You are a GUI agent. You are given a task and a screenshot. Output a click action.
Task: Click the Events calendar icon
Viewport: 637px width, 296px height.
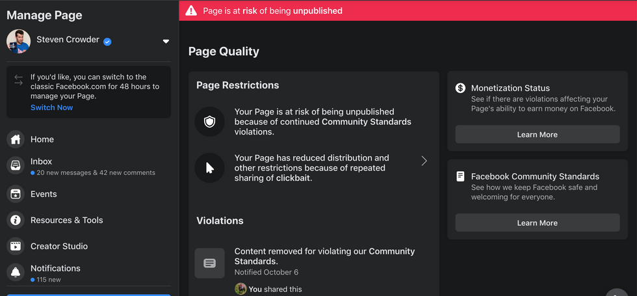pyautogui.click(x=16, y=194)
